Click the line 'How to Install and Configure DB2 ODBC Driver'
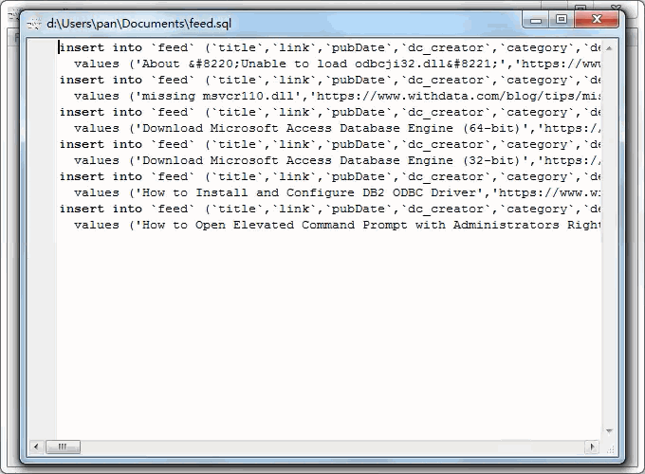The height and width of the screenshot is (474, 645). pos(338,192)
